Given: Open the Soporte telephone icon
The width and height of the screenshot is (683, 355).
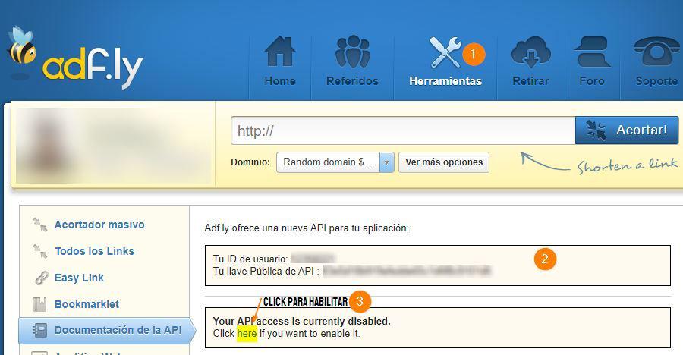Looking at the screenshot, I should [656, 52].
